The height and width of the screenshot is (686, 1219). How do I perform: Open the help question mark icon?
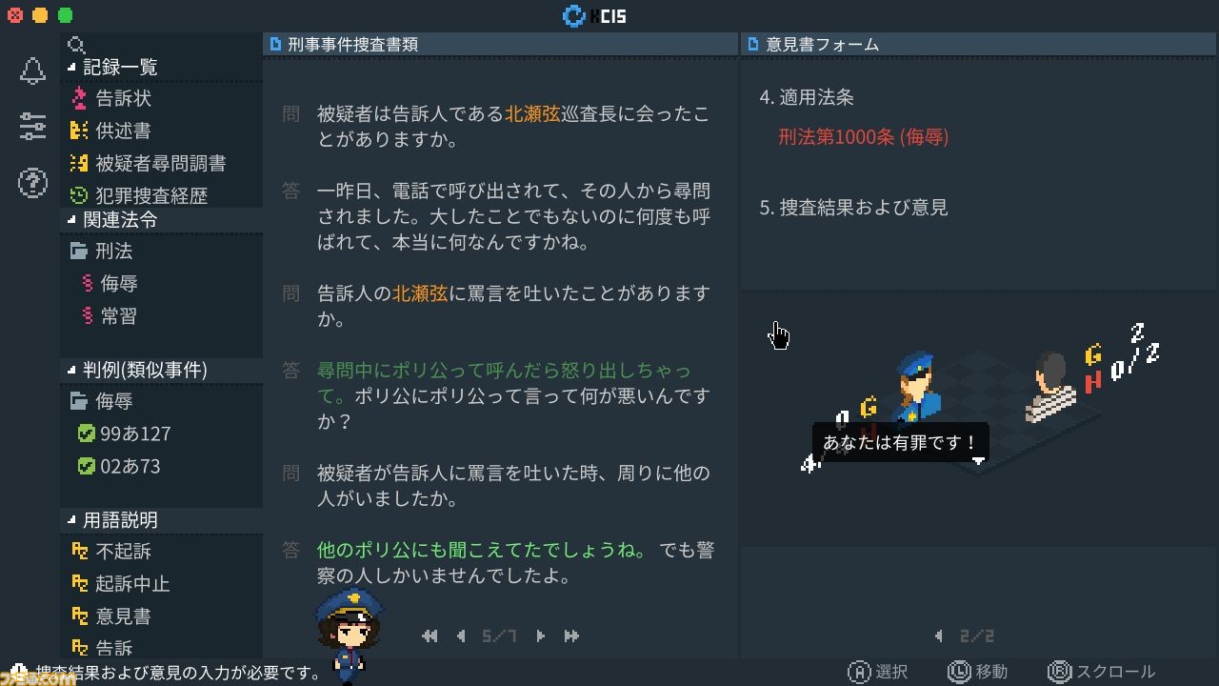[32, 183]
